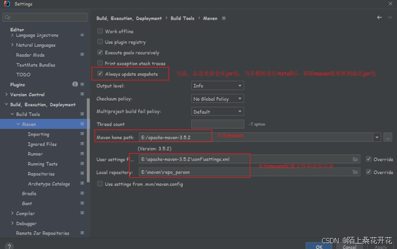The image size is (397, 249).
Task: Enable Print exception stack traces
Action: tap(100, 63)
